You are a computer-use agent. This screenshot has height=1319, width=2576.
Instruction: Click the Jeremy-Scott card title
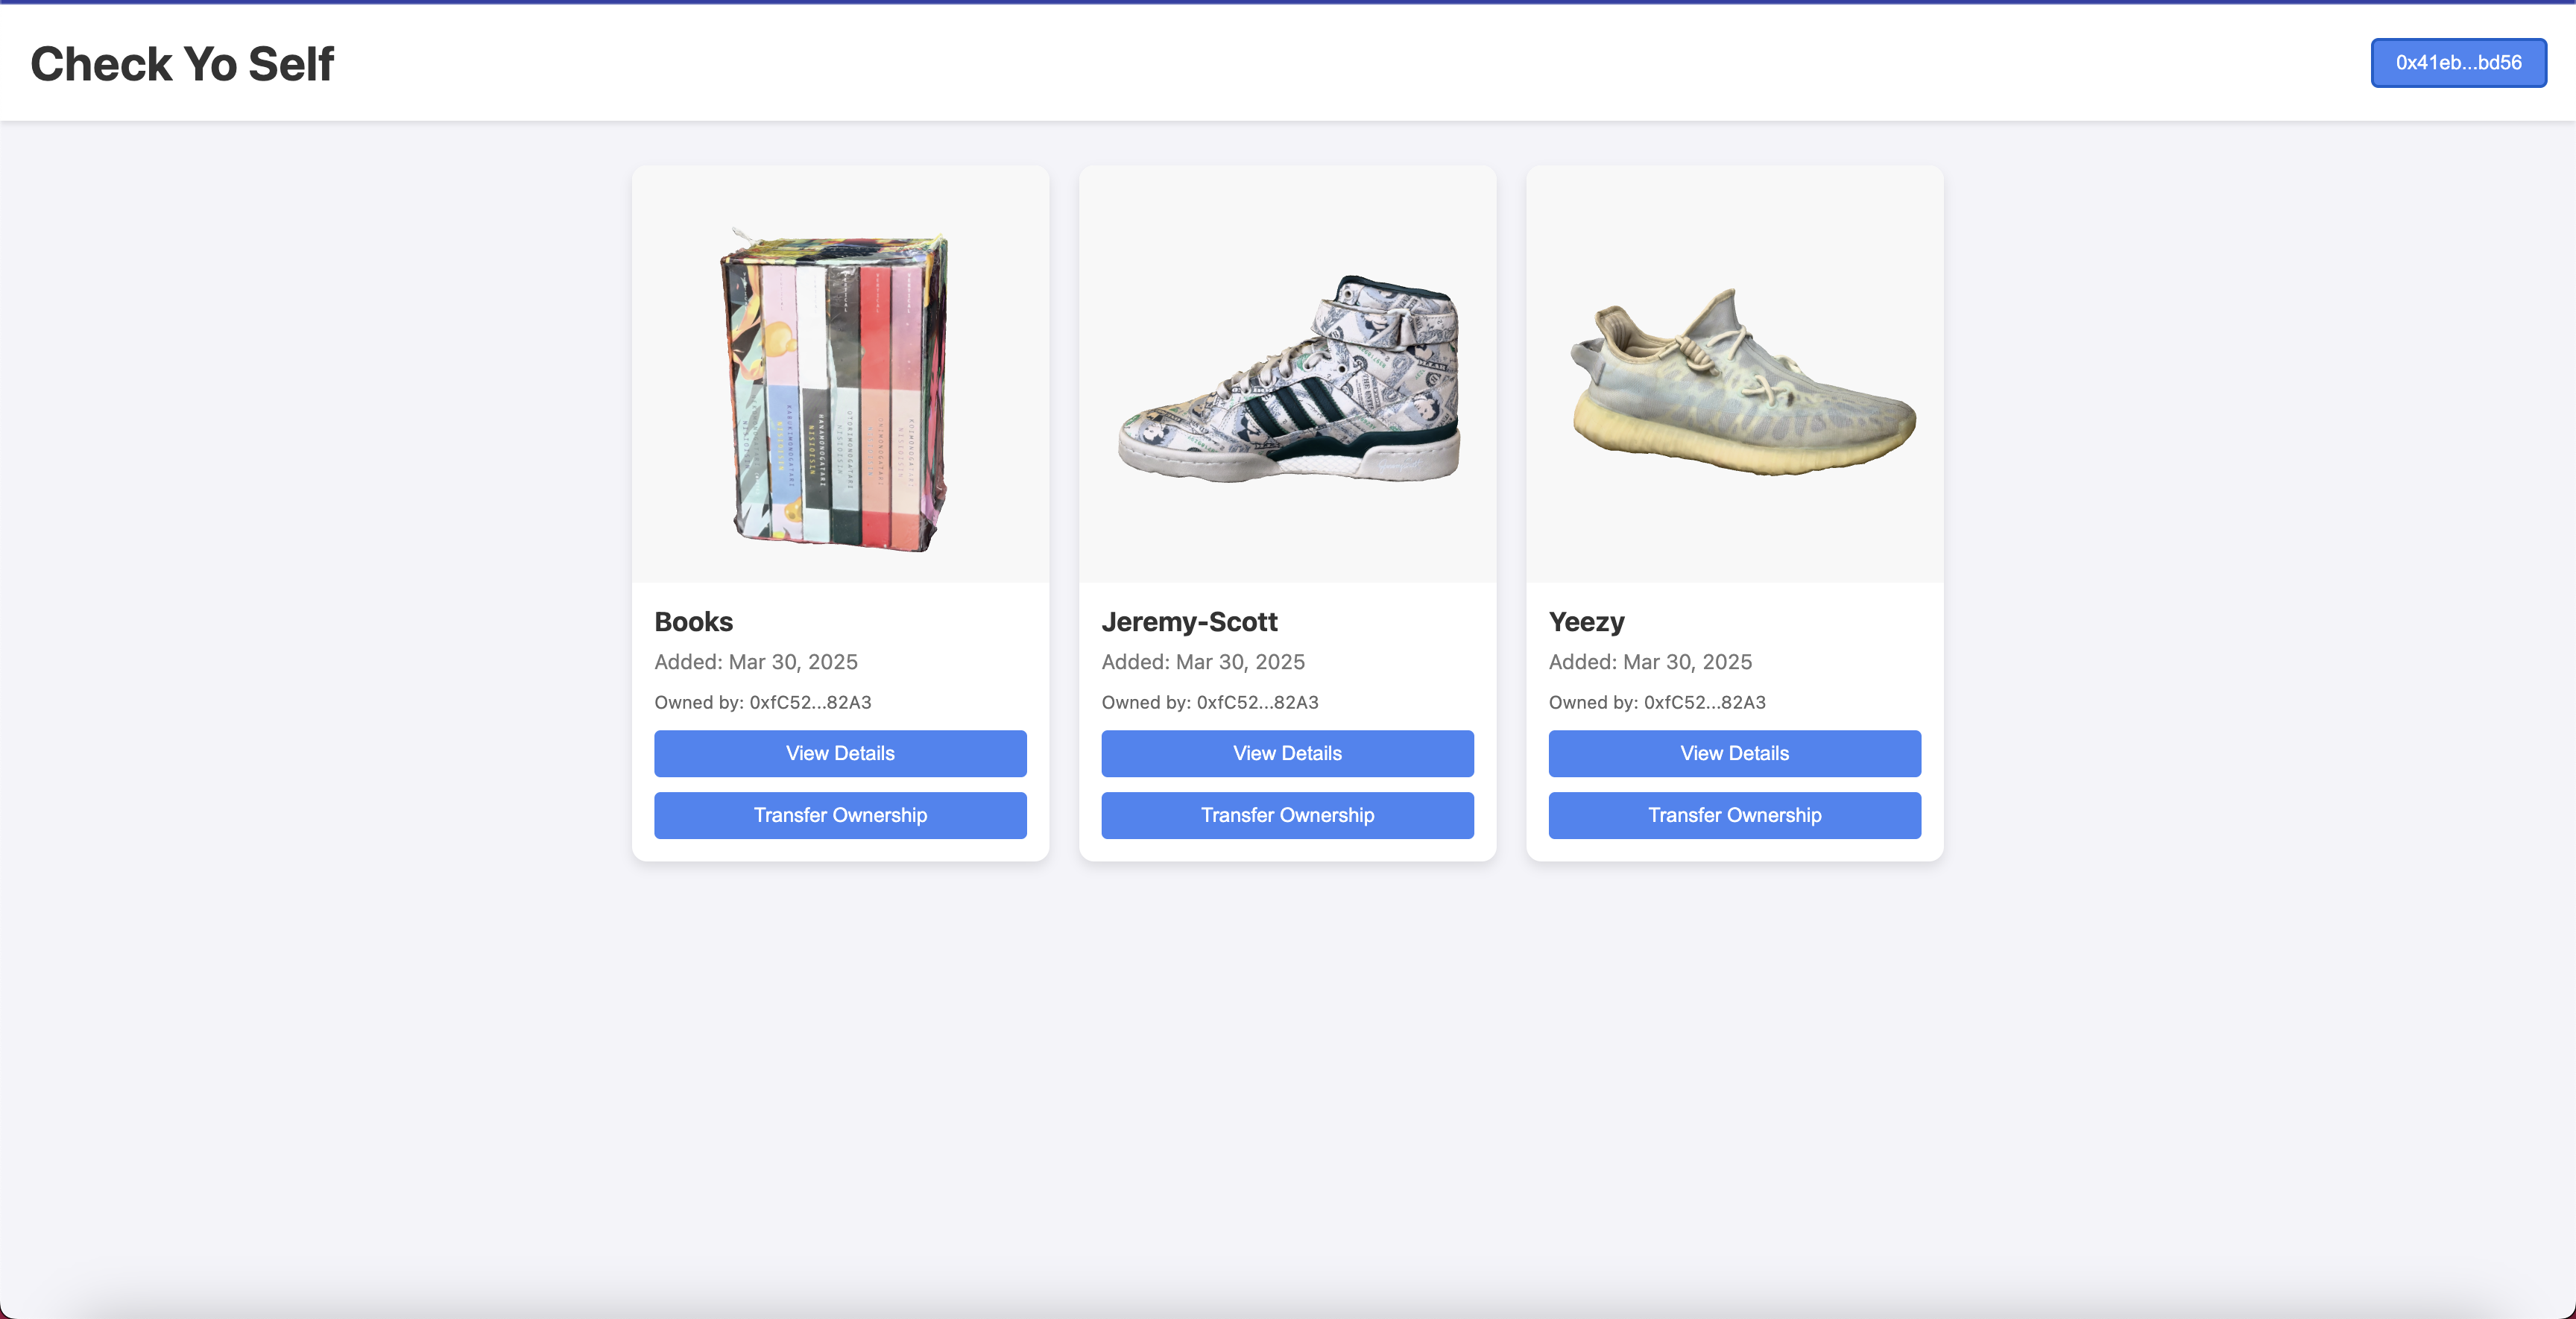[x=1189, y=622]
